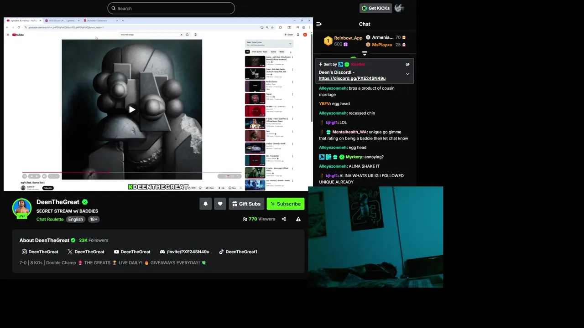
Task: Open options menu for Gunna wgft remix video
Action: tap(292, 57)
